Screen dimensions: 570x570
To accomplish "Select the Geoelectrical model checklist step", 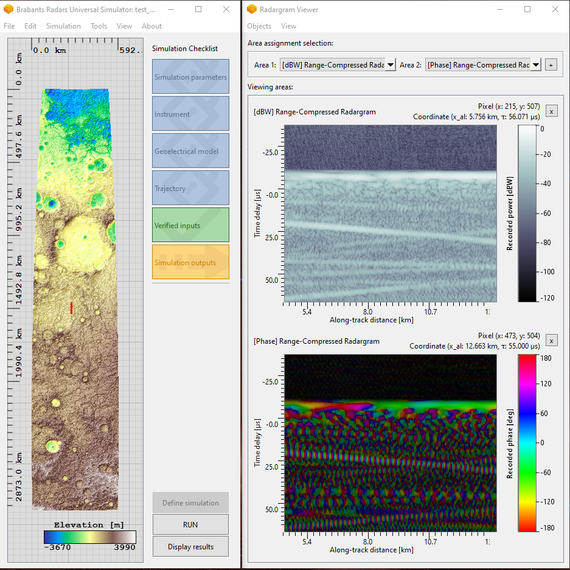I will pos(190,151).
